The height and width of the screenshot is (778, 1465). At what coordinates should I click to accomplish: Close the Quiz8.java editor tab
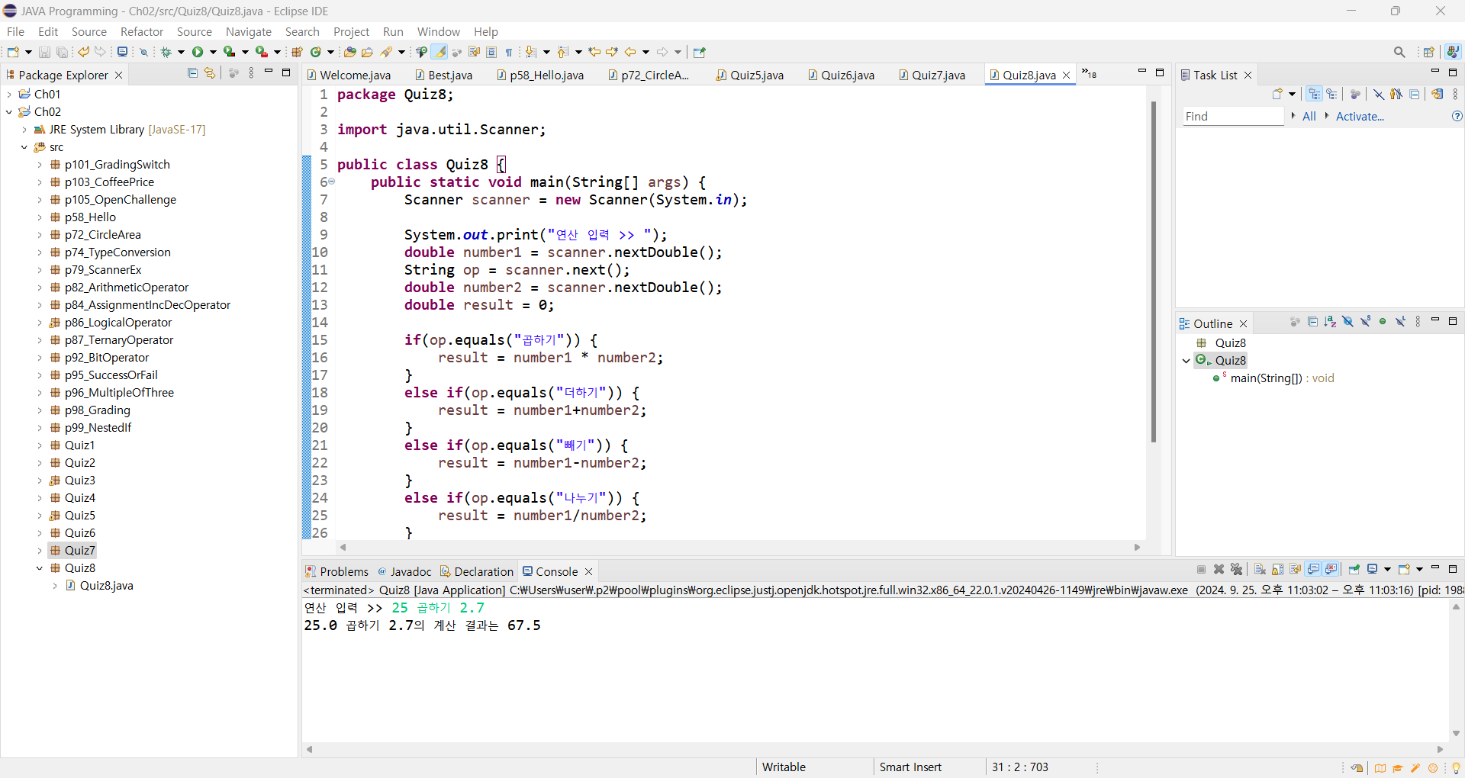(1067, 75)
